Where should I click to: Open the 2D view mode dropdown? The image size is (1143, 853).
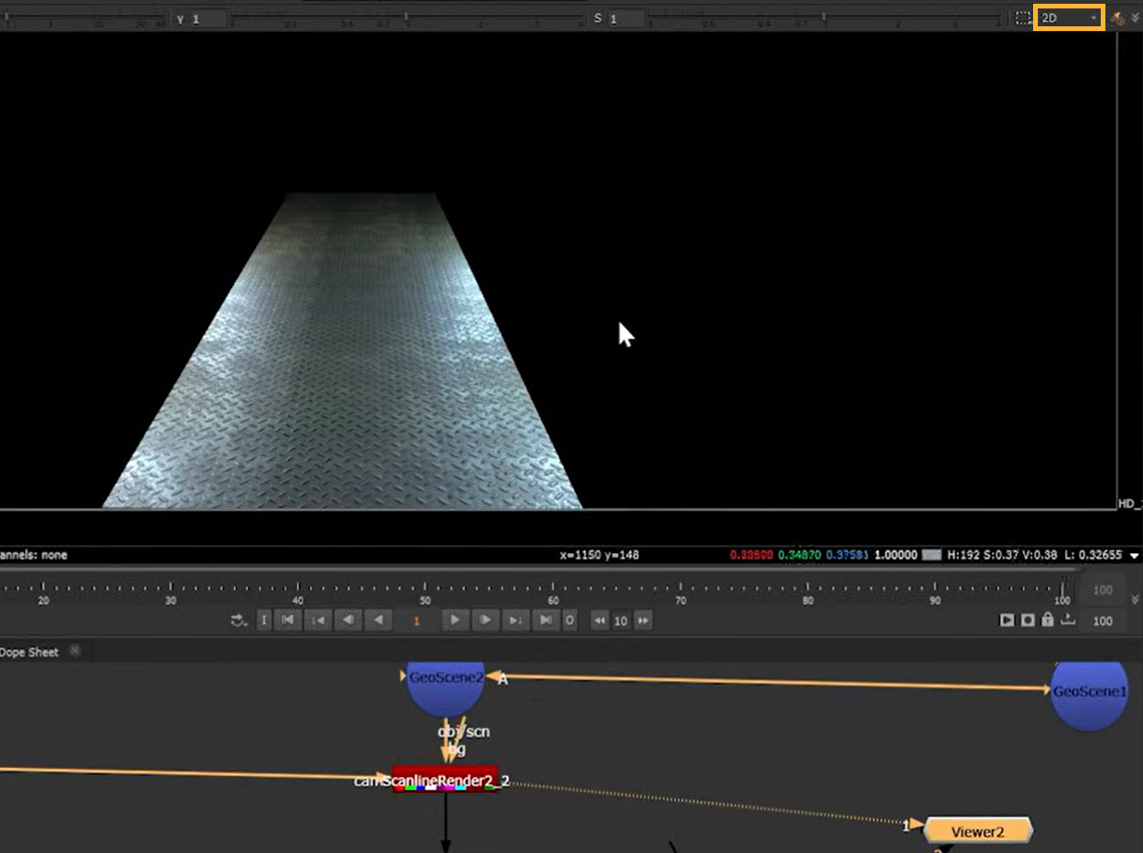[x=1068, y=18]
